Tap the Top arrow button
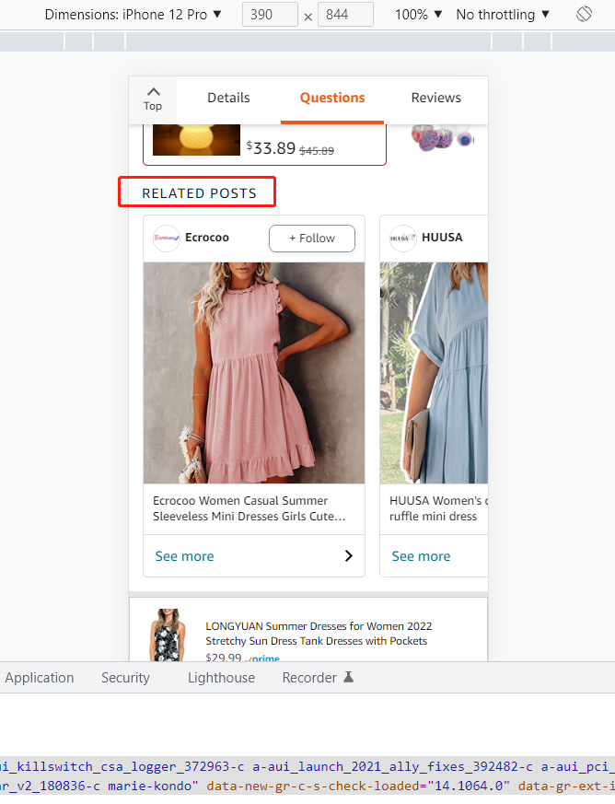 tap(153, 99)
